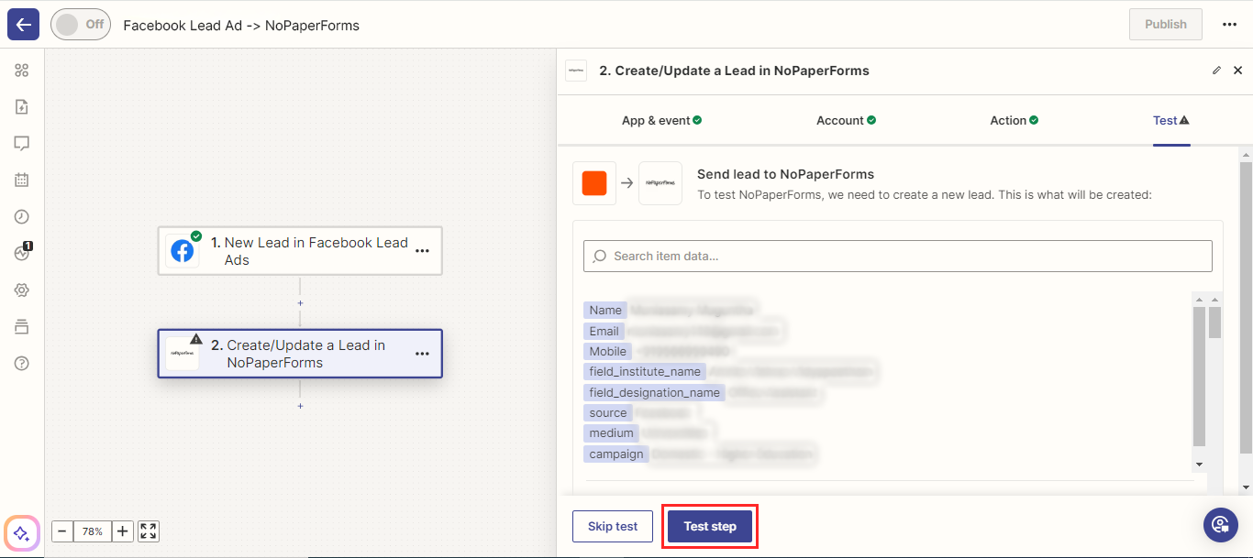Image resolution: width=1253 pixels, height=558 pixels.
Task: Click the NoPaperForms logo in test panel
Action: [x=660, y=183]
